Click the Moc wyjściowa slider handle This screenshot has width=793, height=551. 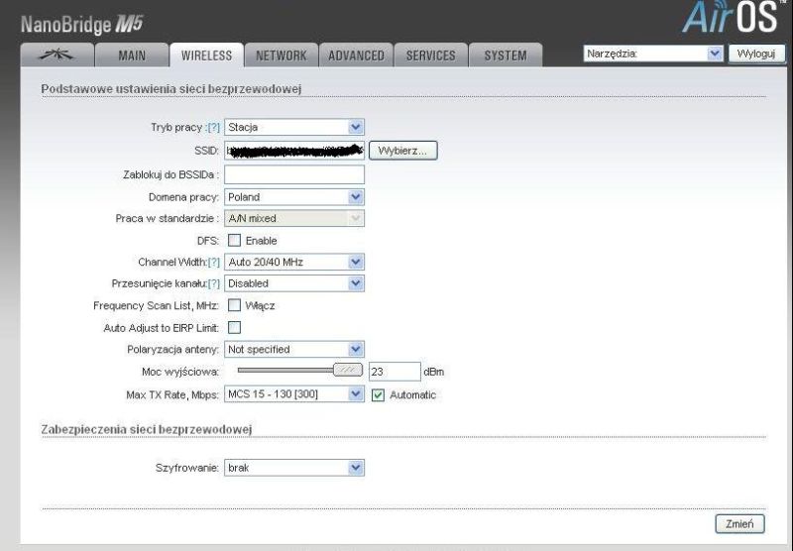coord(348,370)
